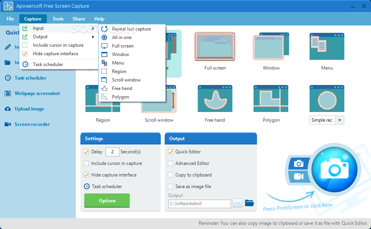Open the Share menu
This screenshot has width=371, height=229.
point(79,19)
